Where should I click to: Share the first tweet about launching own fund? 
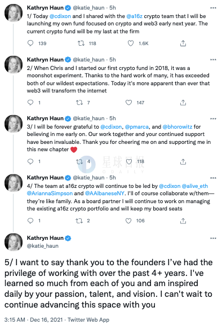pyautogui.click(x=183, y=43)
